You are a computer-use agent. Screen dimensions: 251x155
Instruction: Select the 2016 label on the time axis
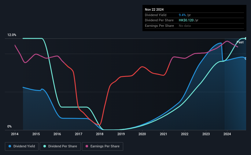pyautogui.click(x=57, y=134)
